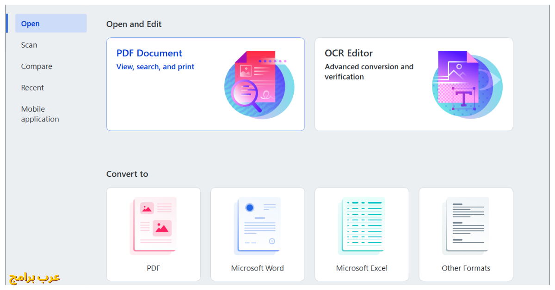Click the PDF label under Convert to
Screen dimensions: 555x290
153,268
